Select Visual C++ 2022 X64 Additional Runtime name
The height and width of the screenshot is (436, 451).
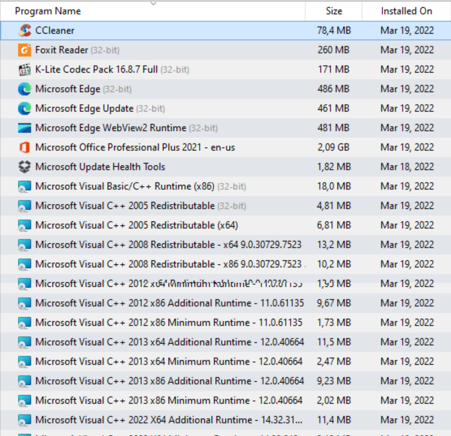point(169,420)
